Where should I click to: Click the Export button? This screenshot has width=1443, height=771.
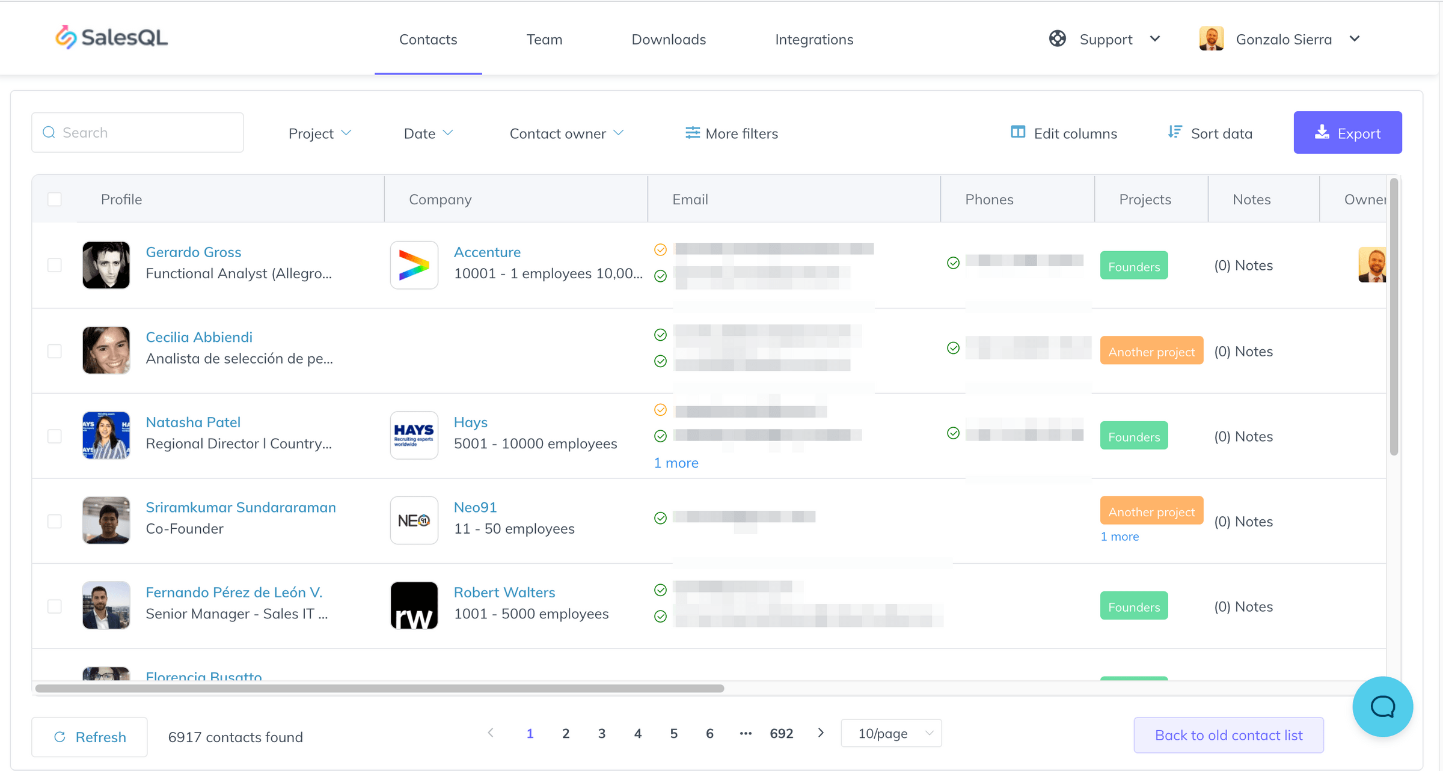click(1347, 133)
